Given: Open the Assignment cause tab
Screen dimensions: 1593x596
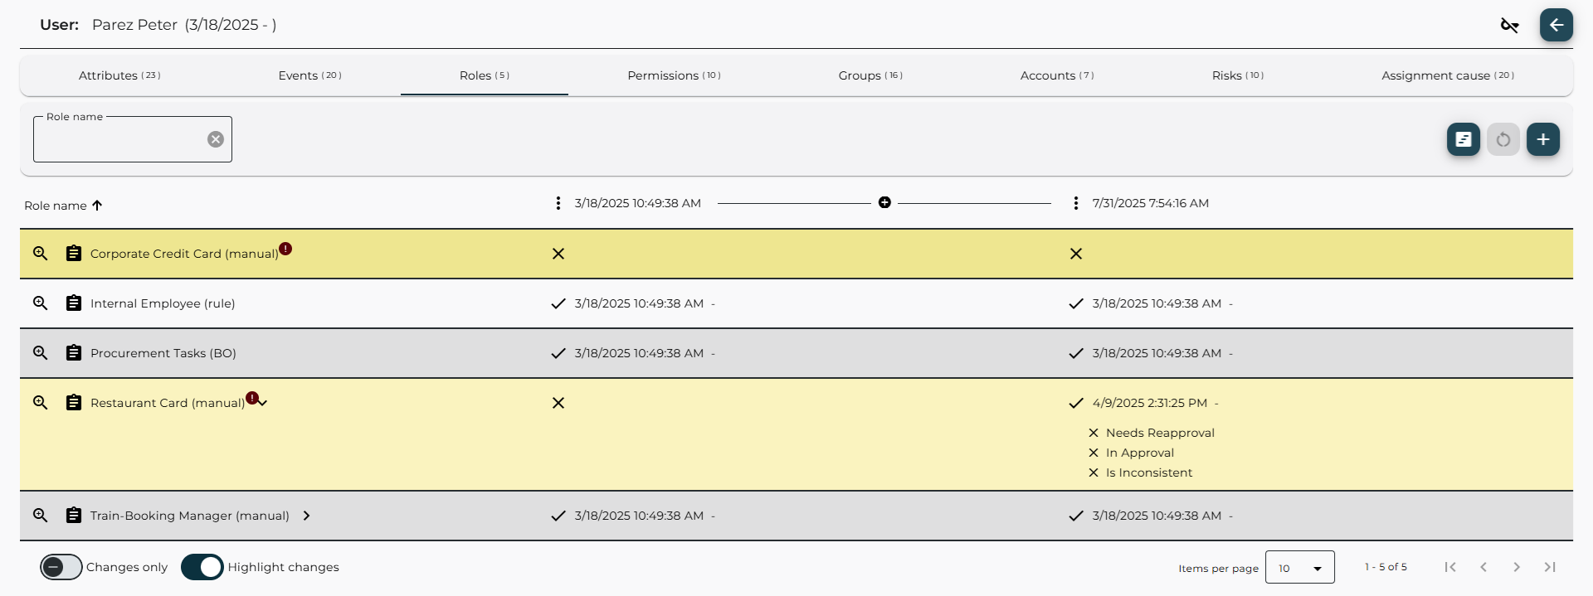Looking at the screenshot, I should coord(1447,75).
